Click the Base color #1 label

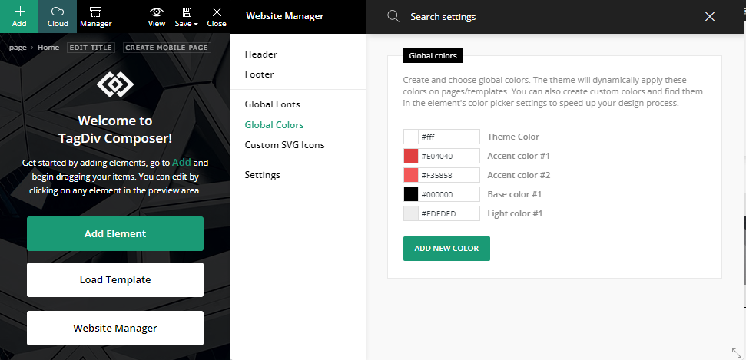coord(514,194)
